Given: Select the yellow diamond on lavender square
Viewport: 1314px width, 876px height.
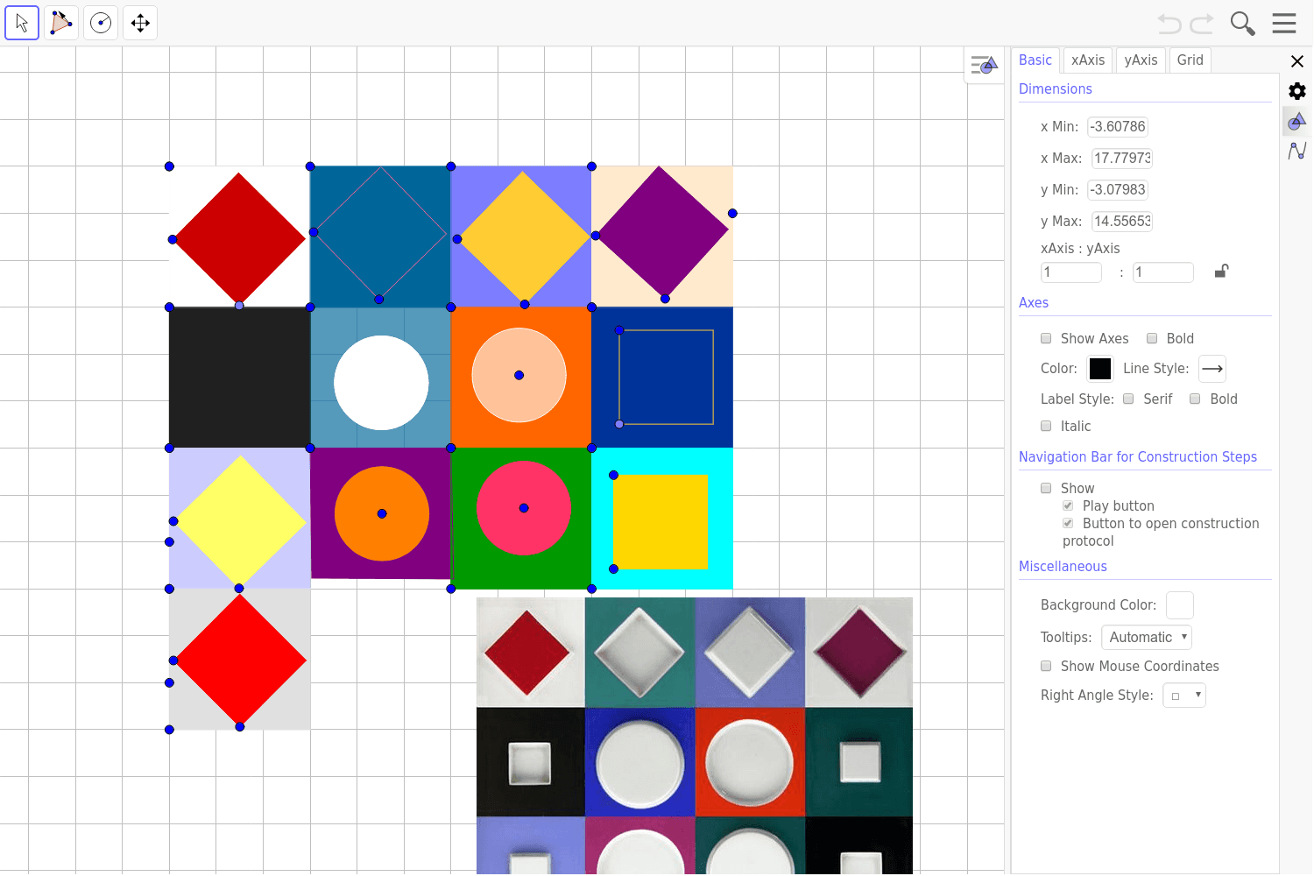Looking at the screenshot, I should click(240, 521).
